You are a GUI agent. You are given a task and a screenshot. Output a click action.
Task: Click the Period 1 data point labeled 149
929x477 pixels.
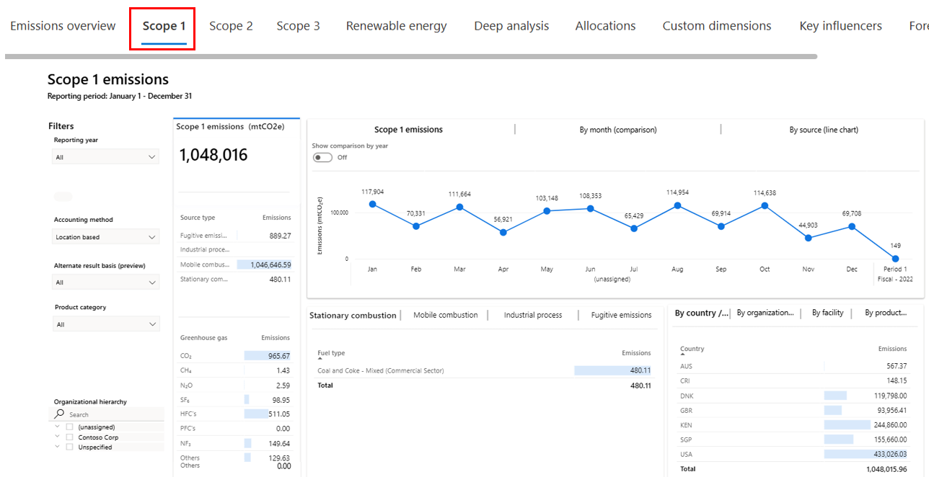click(895, 258)
